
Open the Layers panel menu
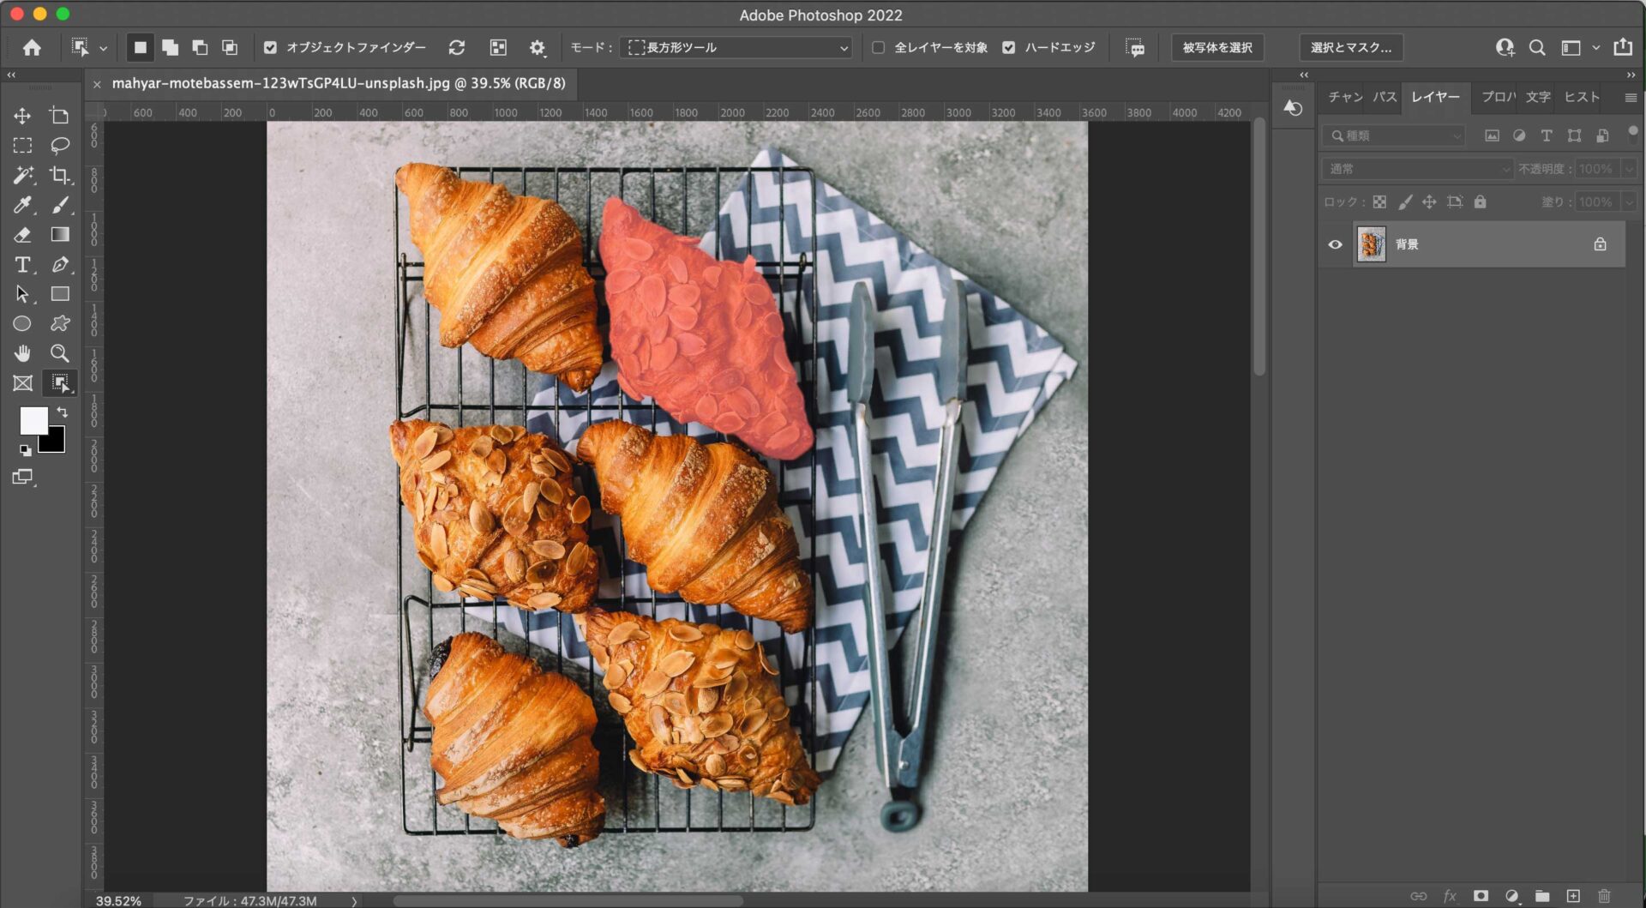tap(1631, 98)
